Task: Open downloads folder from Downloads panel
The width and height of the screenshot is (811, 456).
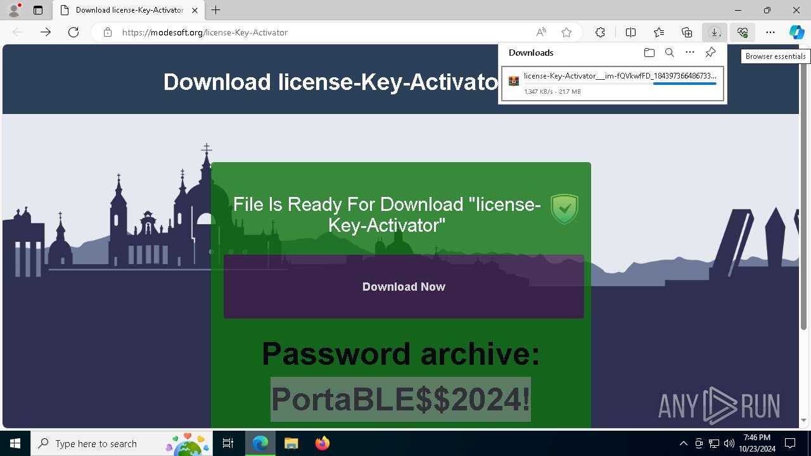Action: coord(649,53)
